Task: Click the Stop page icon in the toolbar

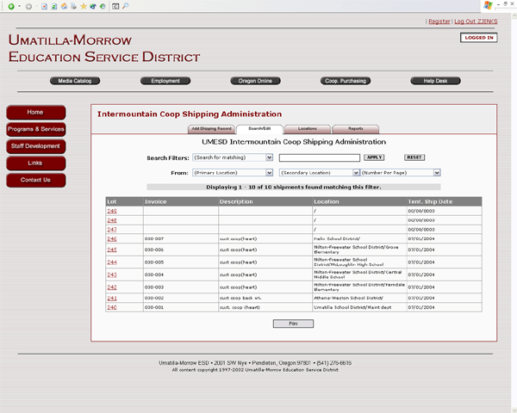Action: pyautogui.click(x=44, y=6)
